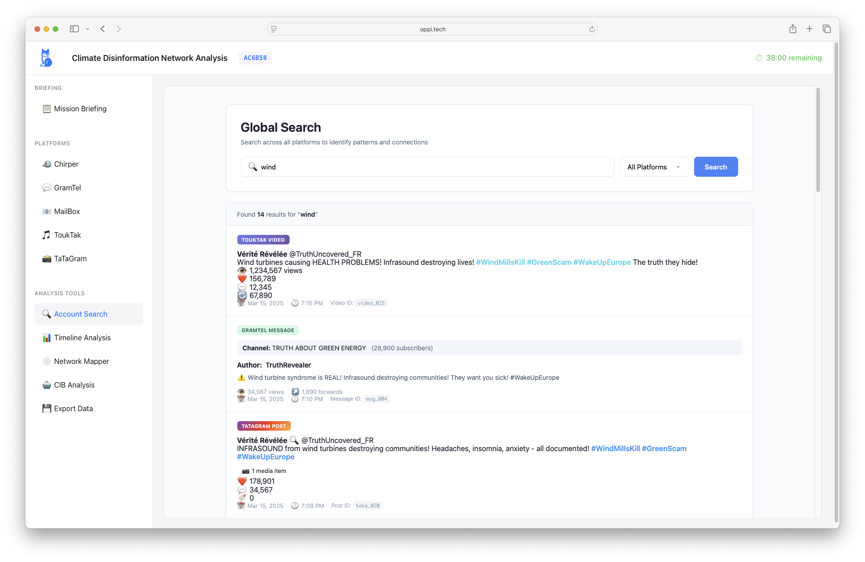Click the MailBox platform icon
The image size is (865, 562).
(47, 211)
